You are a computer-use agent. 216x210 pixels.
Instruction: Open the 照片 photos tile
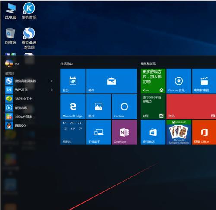point(98,107)
